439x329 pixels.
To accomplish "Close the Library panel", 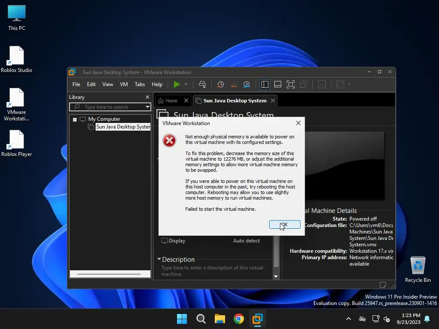I will coord(147,97).
